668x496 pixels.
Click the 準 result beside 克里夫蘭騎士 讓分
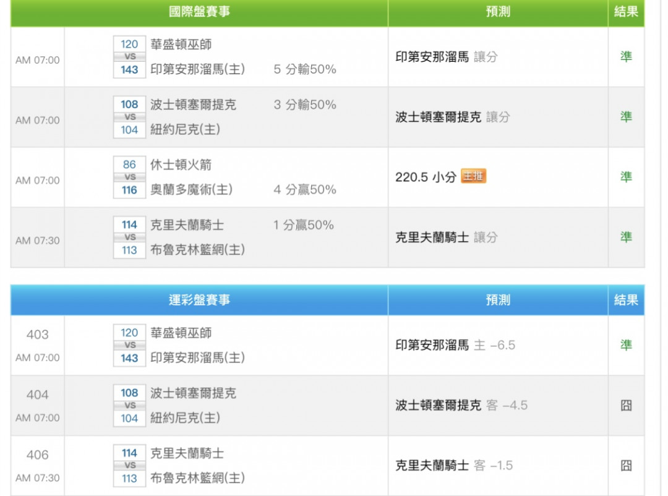626,237
